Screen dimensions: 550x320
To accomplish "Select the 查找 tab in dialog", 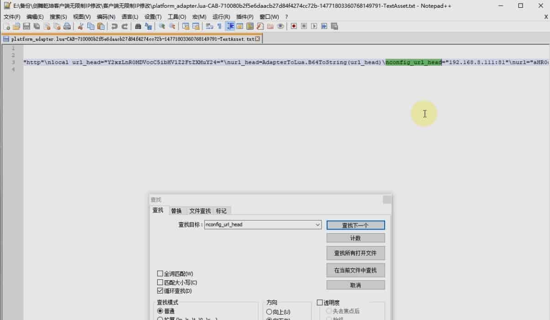I will [158, 210].
